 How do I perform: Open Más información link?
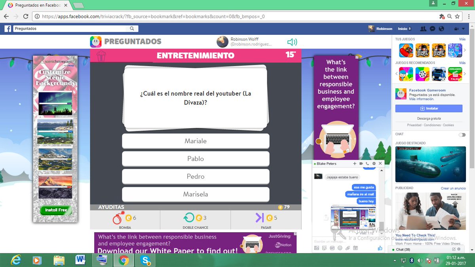[x=422, y=99]
